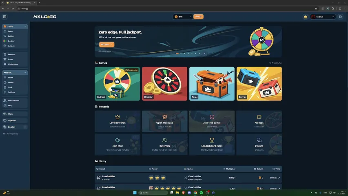348x196 pixels.
Task: Collapse the Lobby section chevron
Action: point(25,26)
